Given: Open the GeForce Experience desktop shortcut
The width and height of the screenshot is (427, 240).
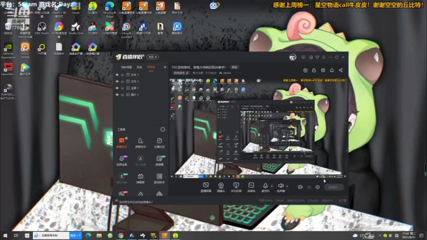Looking at the screenshot, I should pyautogui.click(x=8, y=51).
